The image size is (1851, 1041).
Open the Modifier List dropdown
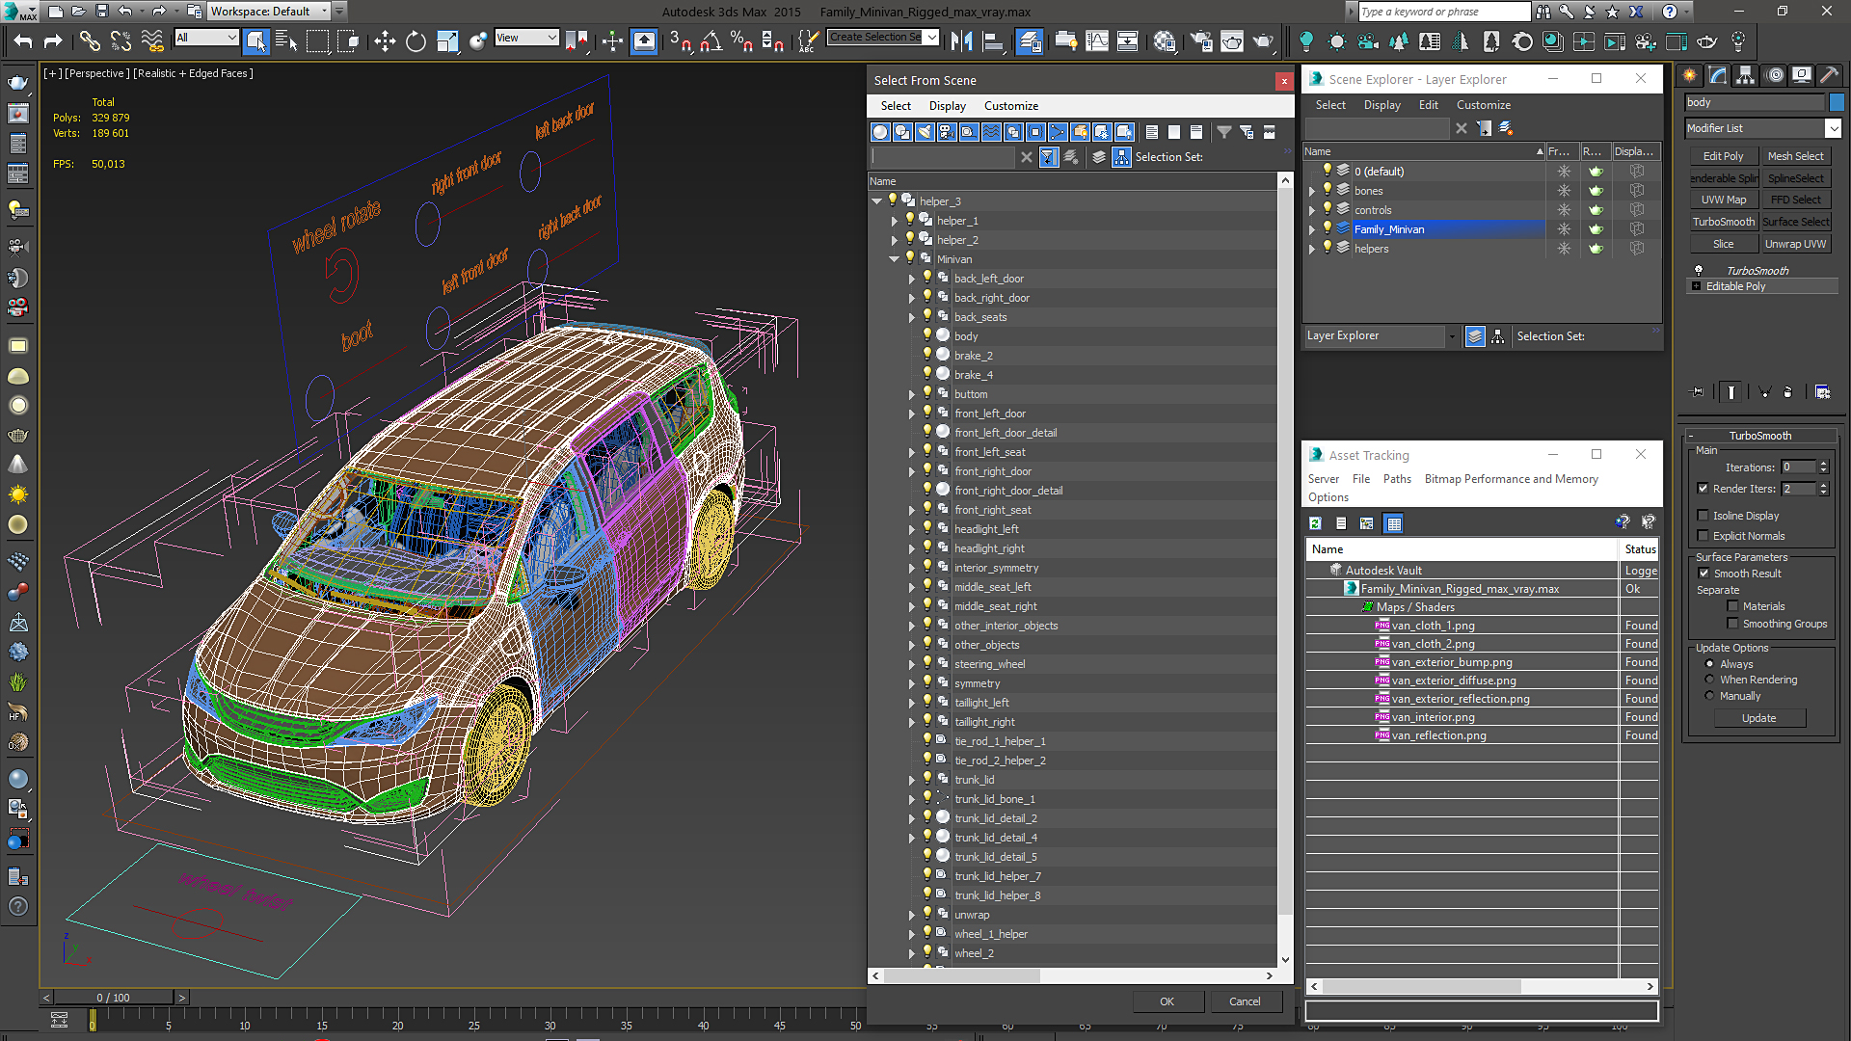point(1833,128)
